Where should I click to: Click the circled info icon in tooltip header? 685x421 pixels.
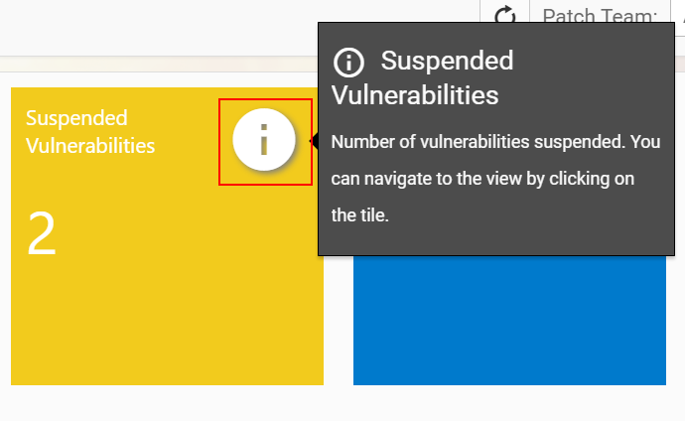click(x=348, y=63)
